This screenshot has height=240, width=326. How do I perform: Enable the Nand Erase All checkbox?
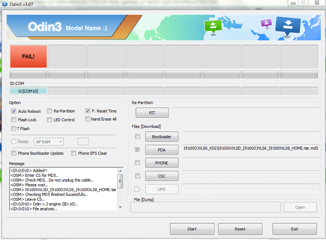(x=87, y=119)
